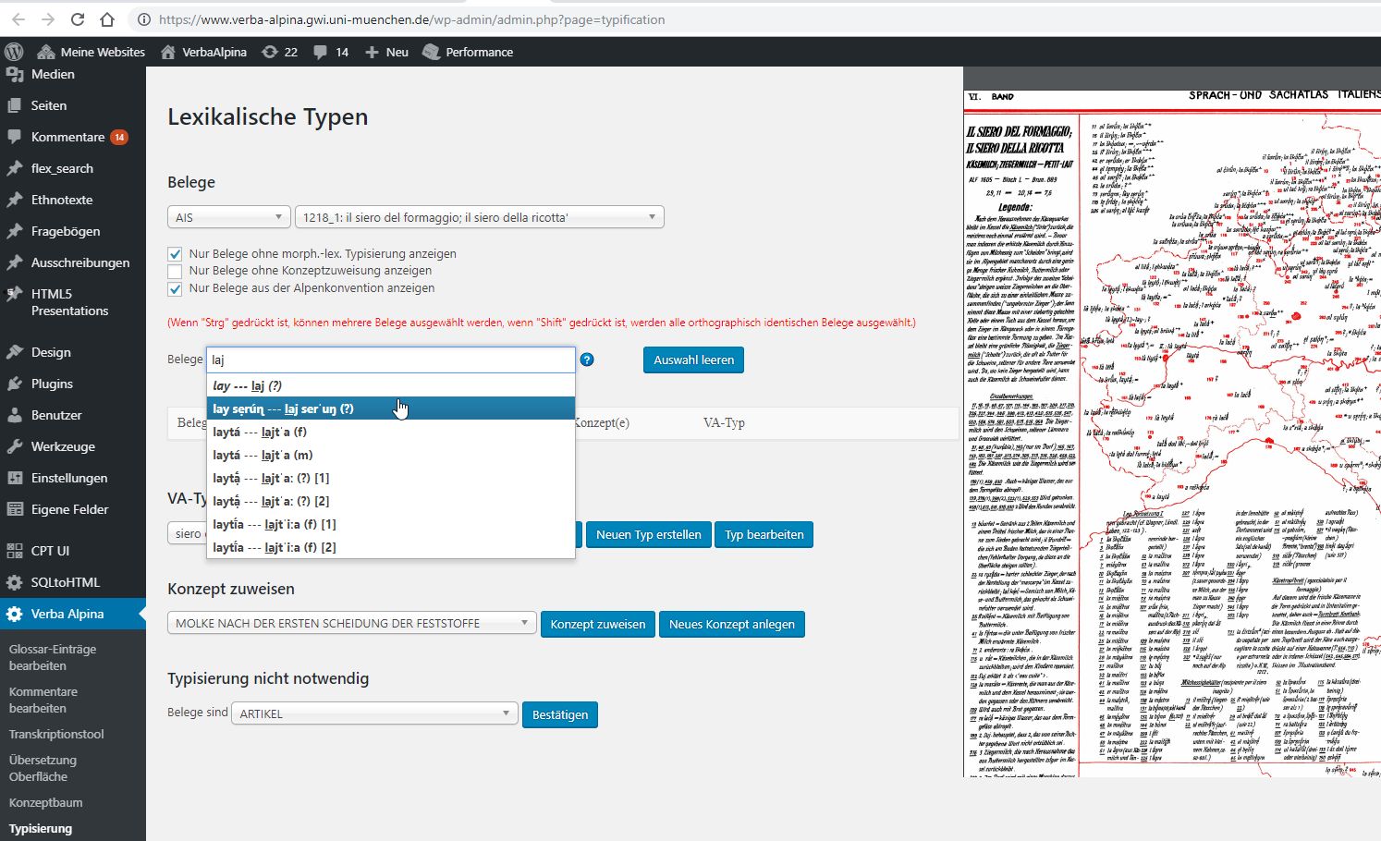This screenshot has width=1381, height=841.
Task: Select 'laytá --- lajtˈa (m)' from suggestion list
Action: click(x=263, y=455)
